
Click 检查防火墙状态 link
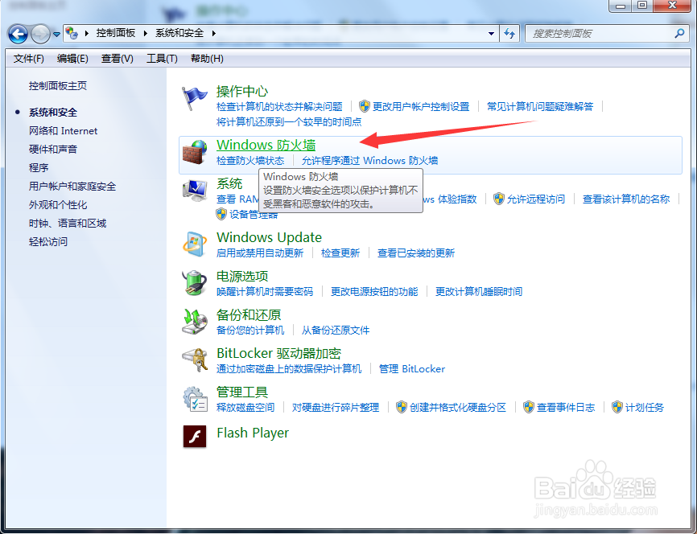250,160
